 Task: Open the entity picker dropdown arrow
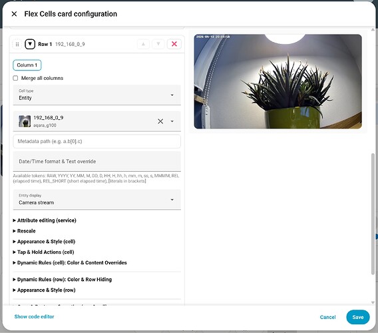172,121
